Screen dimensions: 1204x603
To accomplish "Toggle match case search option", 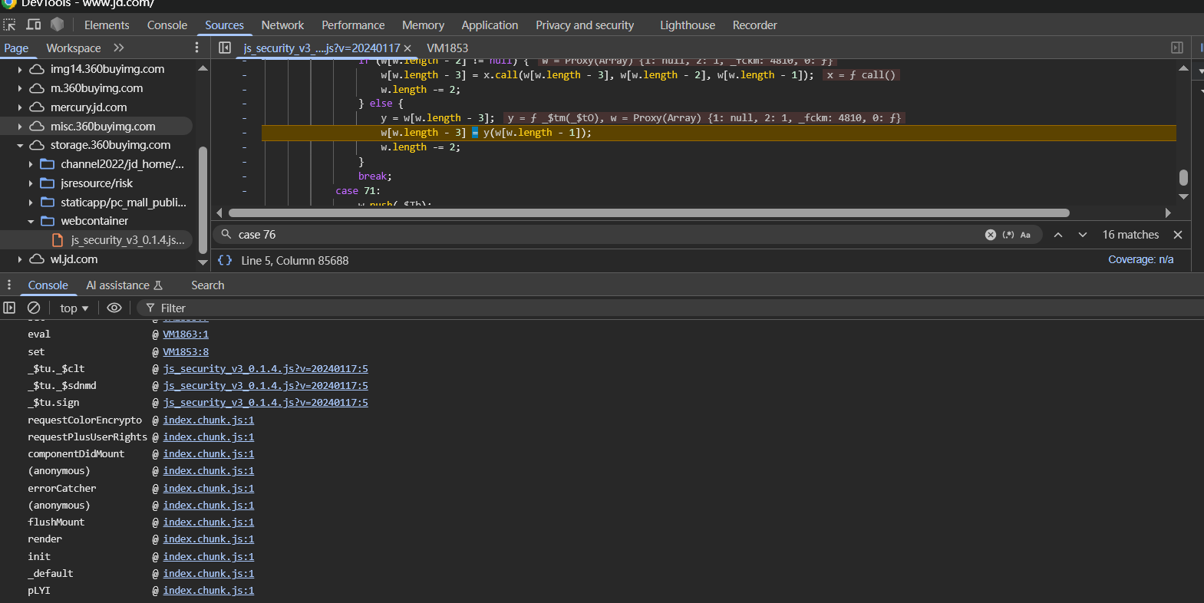I will (x=1025, y=235).
